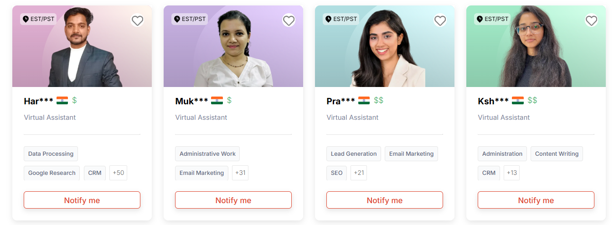The height and width of the screenshot is (225, 614).
Task: Click the heart icon on the Ksh*** card
Action: coord(591,20)
